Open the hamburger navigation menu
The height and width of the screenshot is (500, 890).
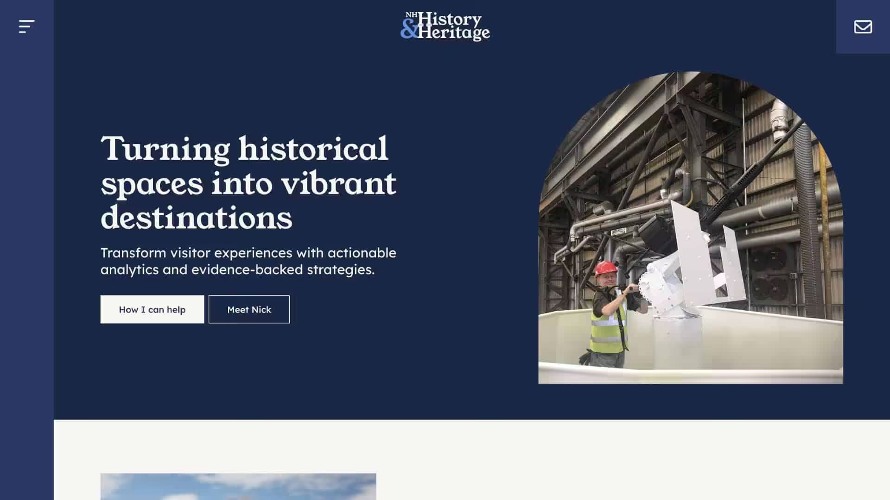click(26, 26)
